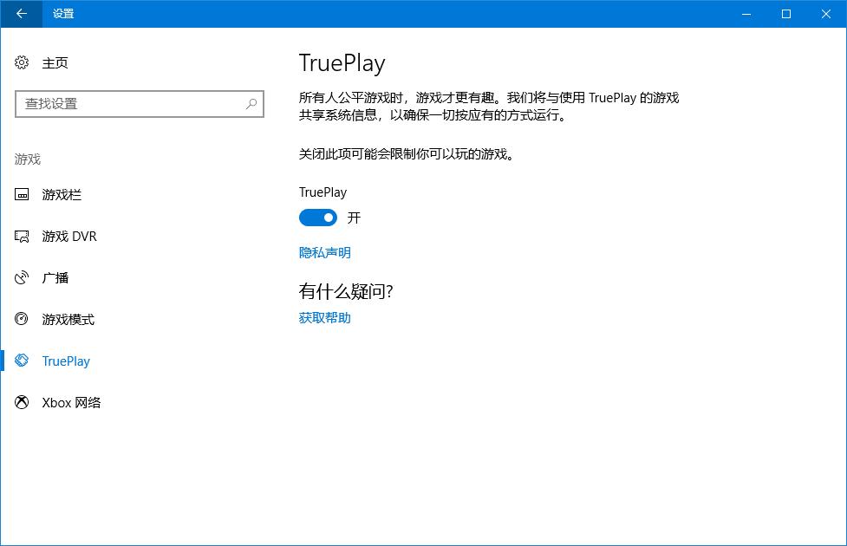Click the 关闭此项可能会限制你可以玩的游戏 text

tap(407, 154)
